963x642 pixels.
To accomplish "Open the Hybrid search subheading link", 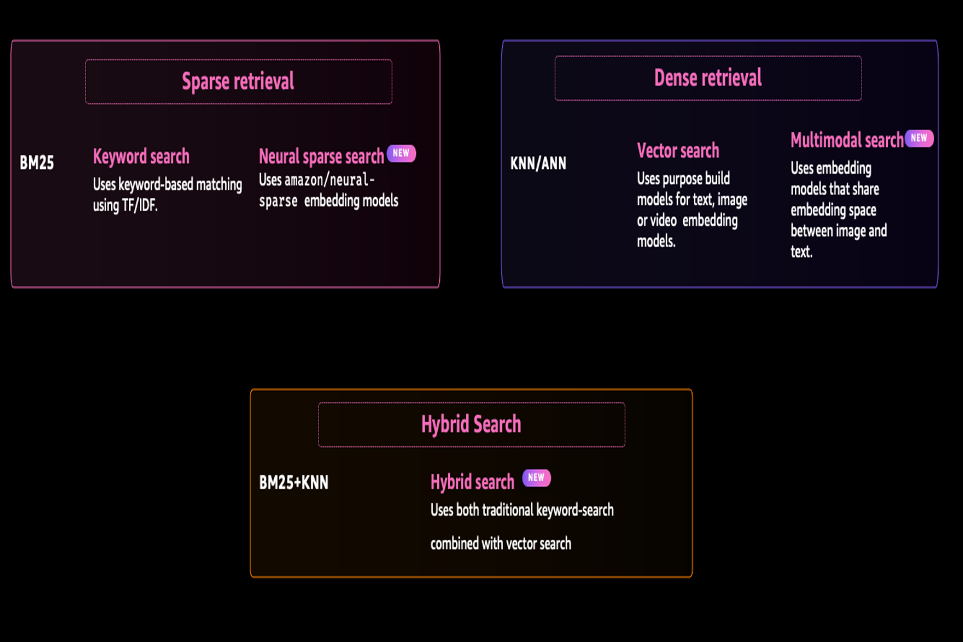I will pyautogui.click(x=473, y=482).
